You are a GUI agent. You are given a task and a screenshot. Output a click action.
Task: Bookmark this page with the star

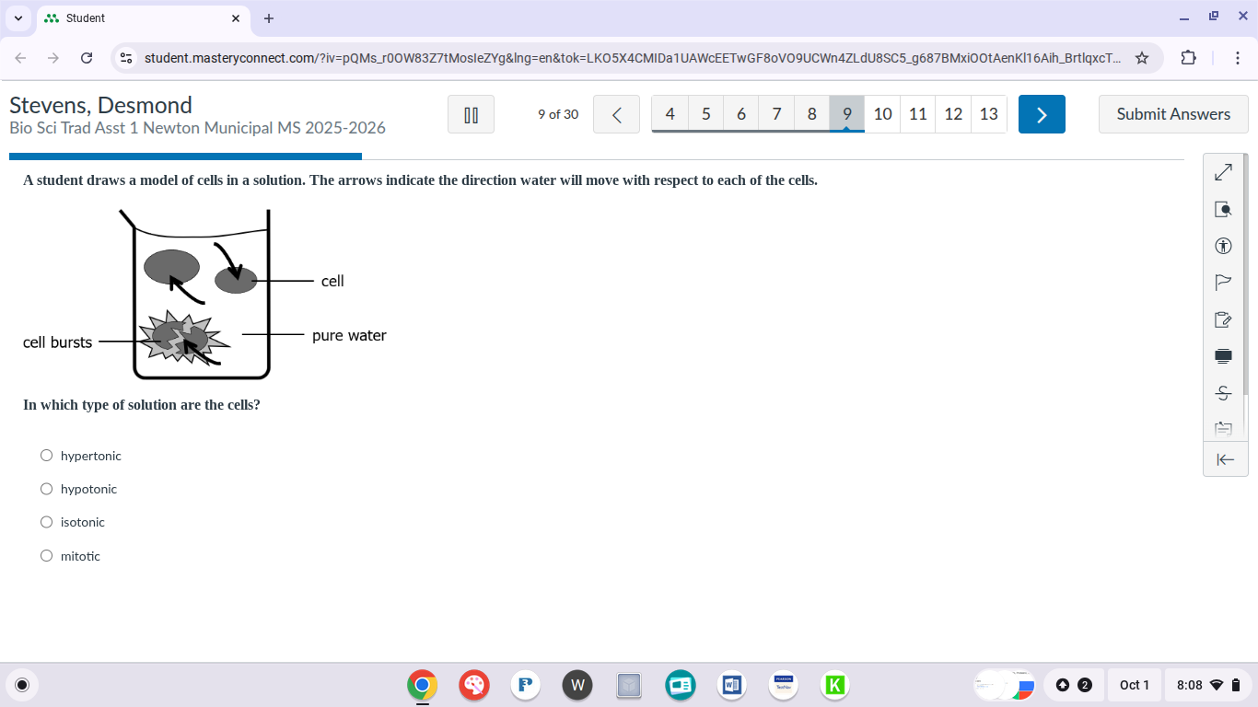click(1142, 58)
